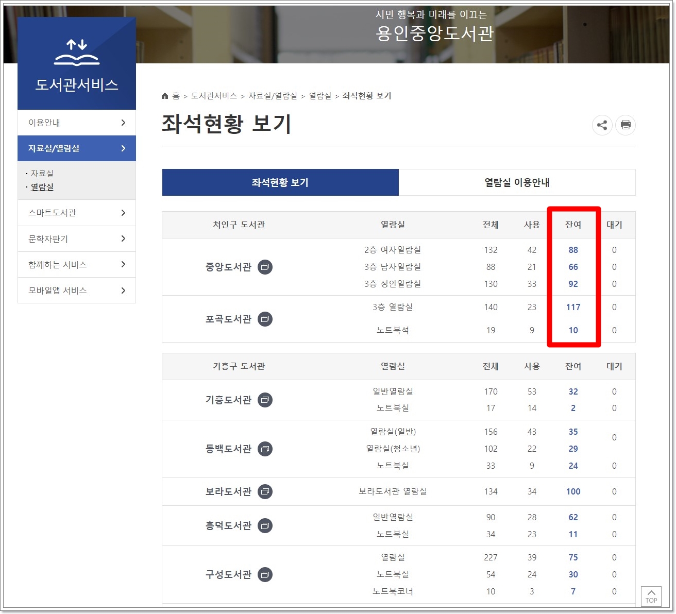Open popup icon next to 흥덕도서관
This screenshot has width=676, height=614.
pyautogui.click(x=265, y=525)
